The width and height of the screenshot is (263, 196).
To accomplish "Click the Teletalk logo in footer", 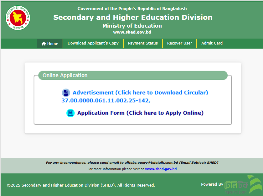I will 243,185.
